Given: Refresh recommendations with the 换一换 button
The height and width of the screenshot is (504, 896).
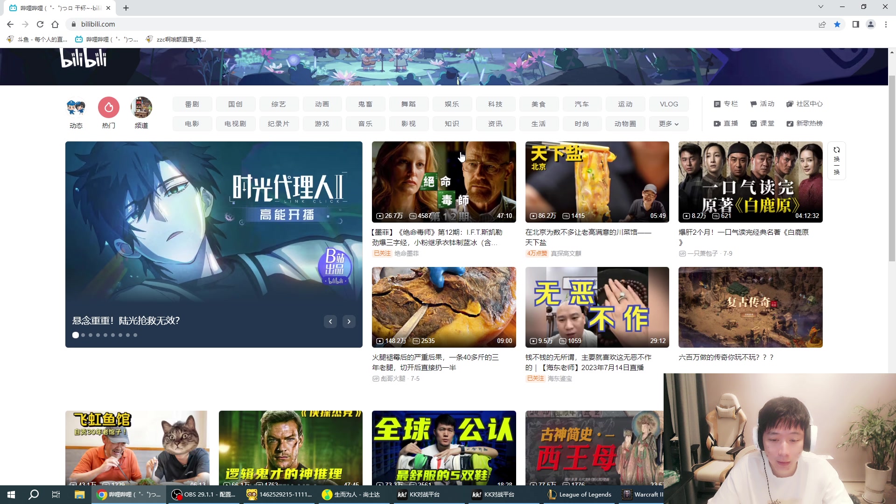Looking at the screenshot, I should tap(837, 161).
